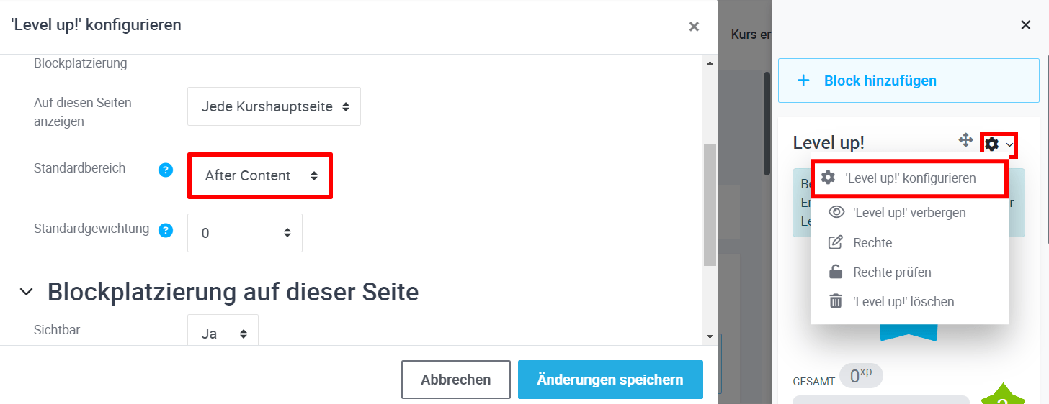1049x404 pixels.
Task: Open the 'Auf diesen Seiten anzeigen' dropdown
Action: click(x=274, y=107)
